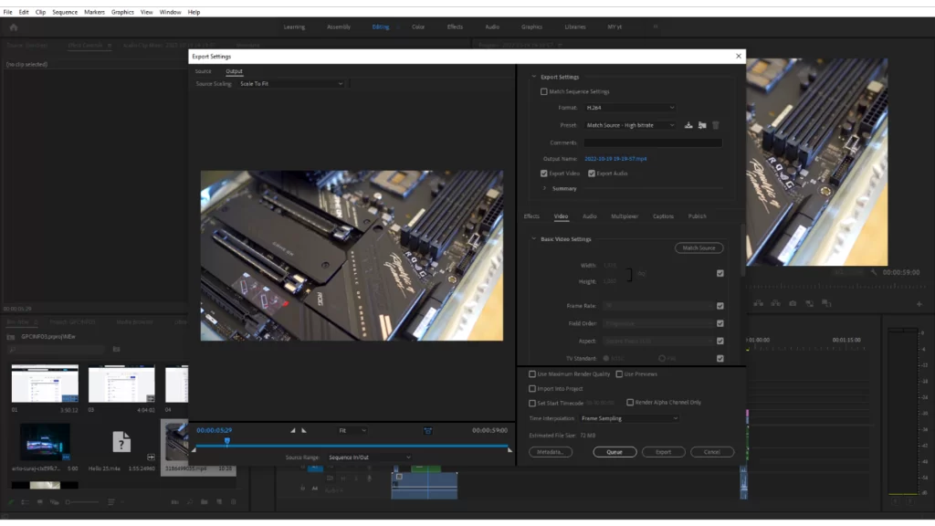The image size is (935, 526).
Task: Open the Preset dropdown showing Match Source - High bitrate
Action: point(630,125)
